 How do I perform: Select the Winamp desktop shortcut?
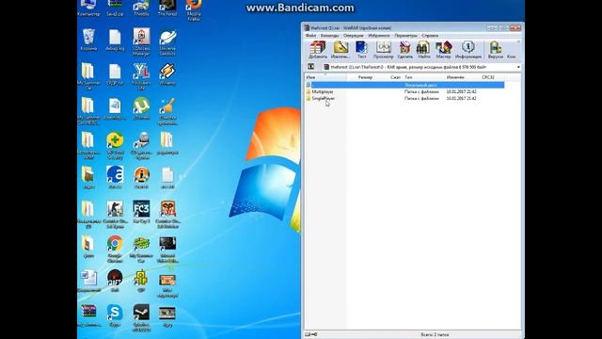[167, 74]
